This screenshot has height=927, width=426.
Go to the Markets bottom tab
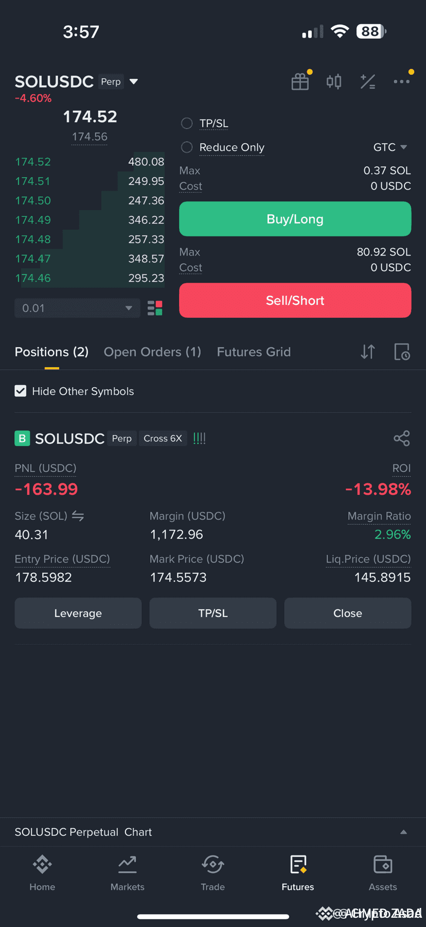pyautogui.click(x=128, y=872)
